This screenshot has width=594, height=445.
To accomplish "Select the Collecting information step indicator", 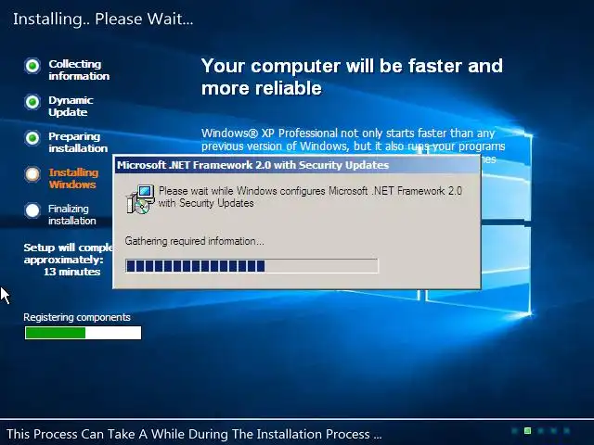I will point(32,66).
